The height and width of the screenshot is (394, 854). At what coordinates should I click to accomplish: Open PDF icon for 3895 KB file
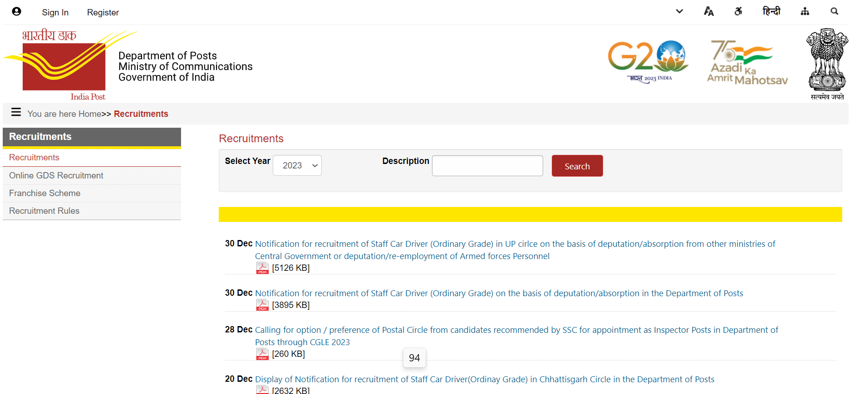[262, 305]
